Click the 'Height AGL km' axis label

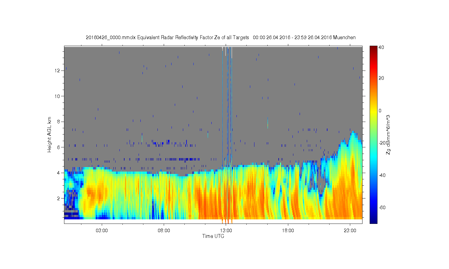(49, 134)
